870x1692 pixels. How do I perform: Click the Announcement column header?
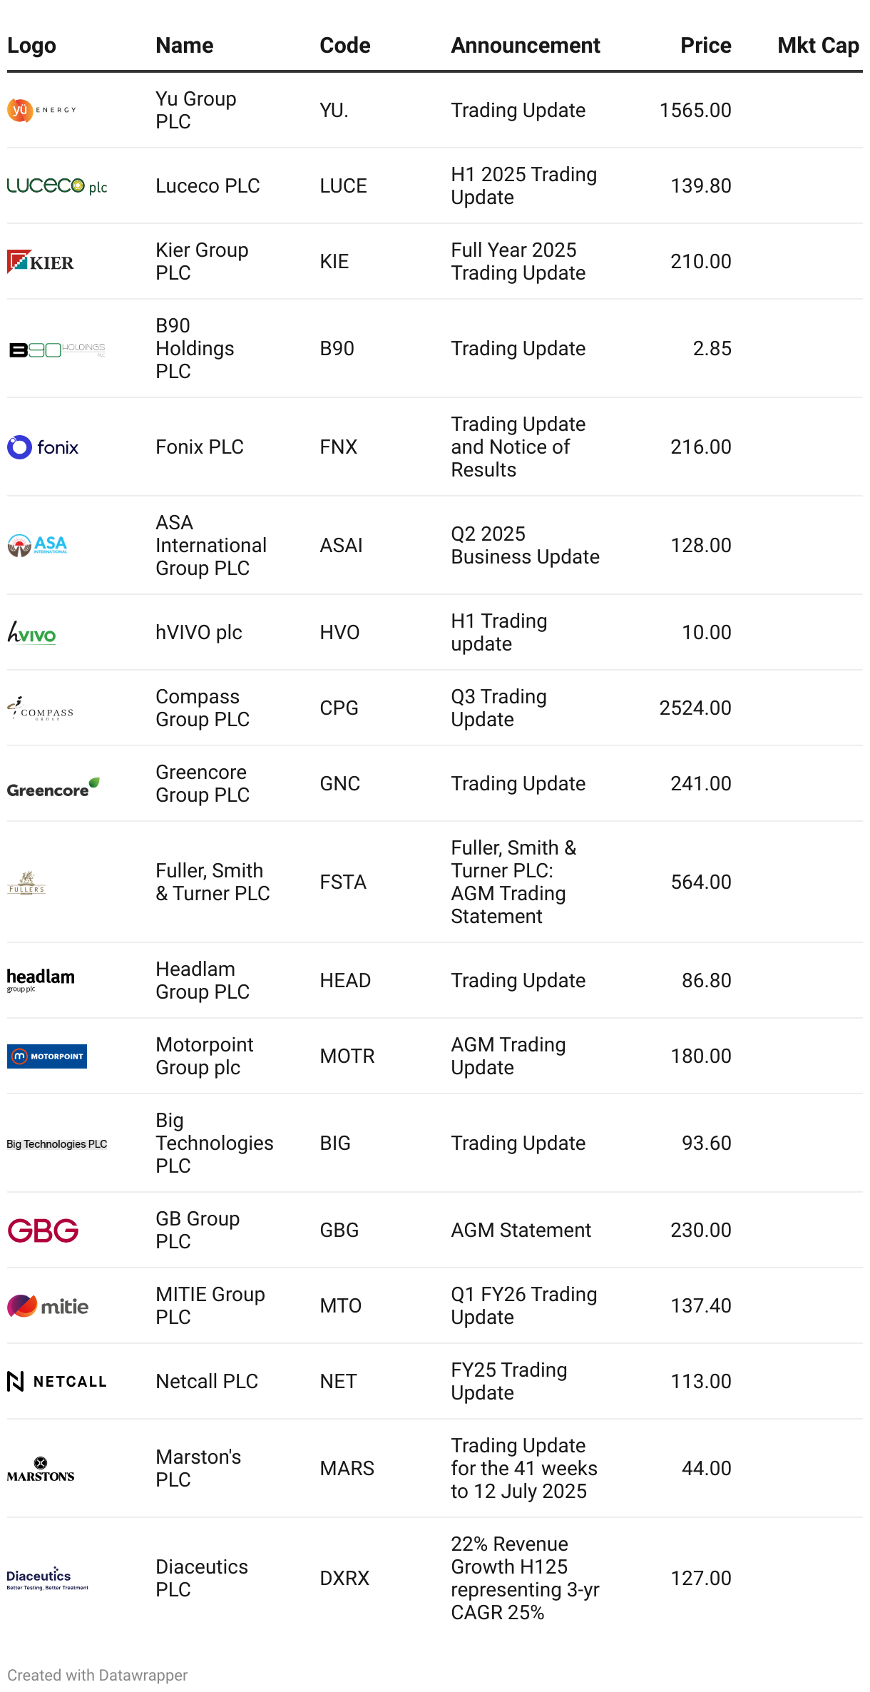[526, 46]
